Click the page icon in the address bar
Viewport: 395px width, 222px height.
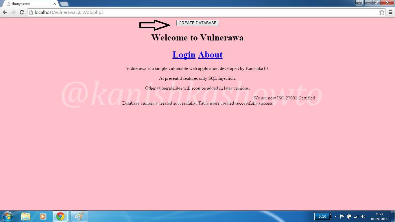click(31, 12)
